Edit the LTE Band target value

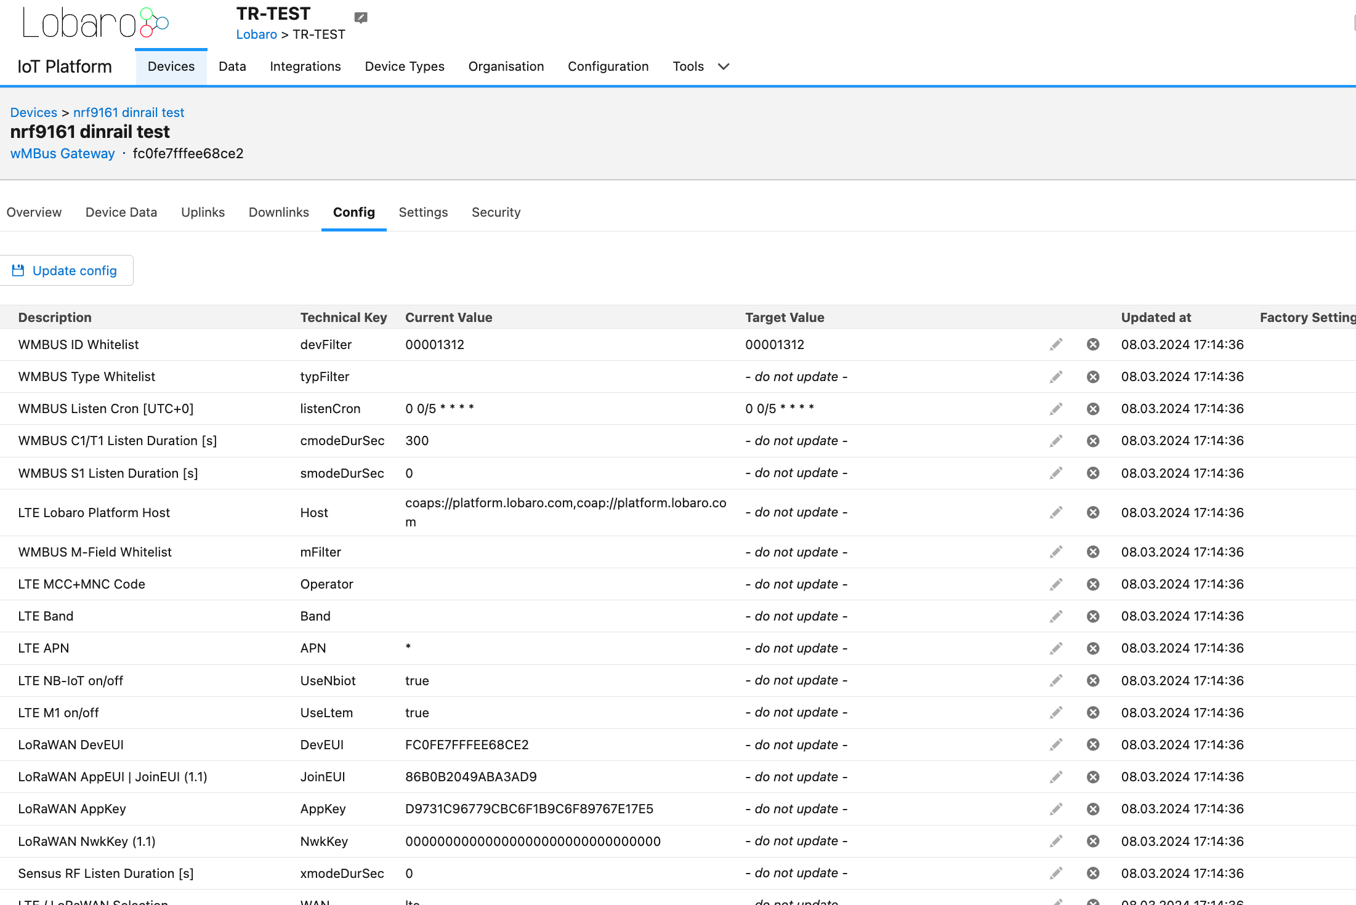tap(1055, 616)
